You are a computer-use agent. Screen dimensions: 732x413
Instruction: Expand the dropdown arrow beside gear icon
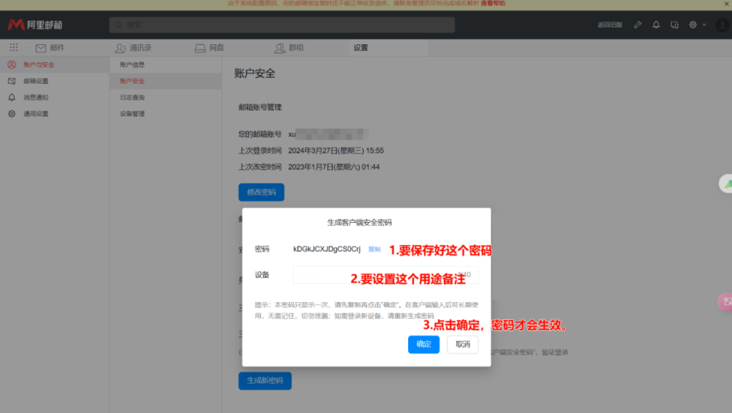point(704,25)
